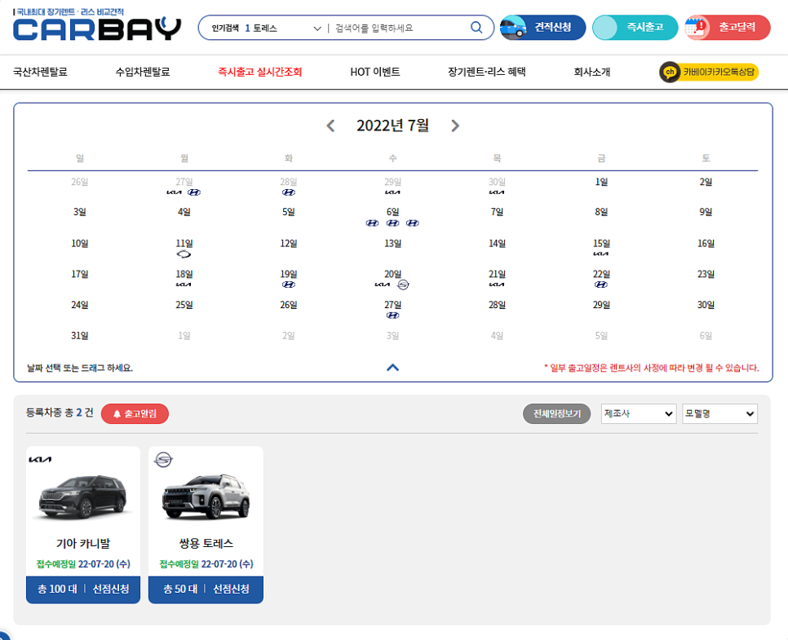This screenshot has width=788, height=640.
Task: Click the 쌍용 토레스 car image
Action: pyautogui.click(x=206, y=497)
